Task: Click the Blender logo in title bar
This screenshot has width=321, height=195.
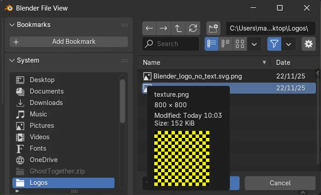Action: [x=9, y=8]
